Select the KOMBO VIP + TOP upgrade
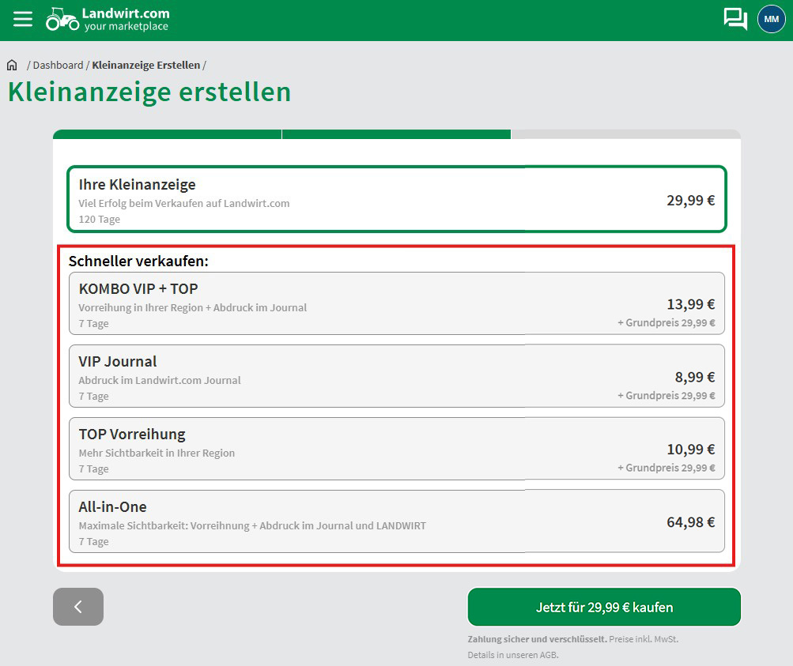The image size is (793, 666). pos(397,303)
